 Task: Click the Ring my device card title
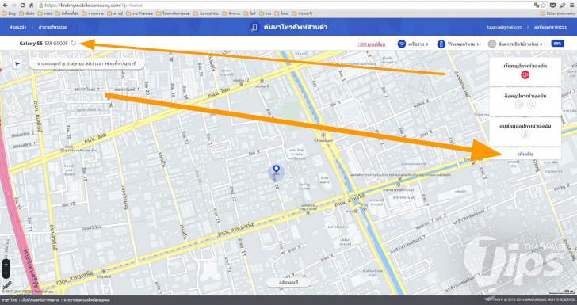click(525, 67)
